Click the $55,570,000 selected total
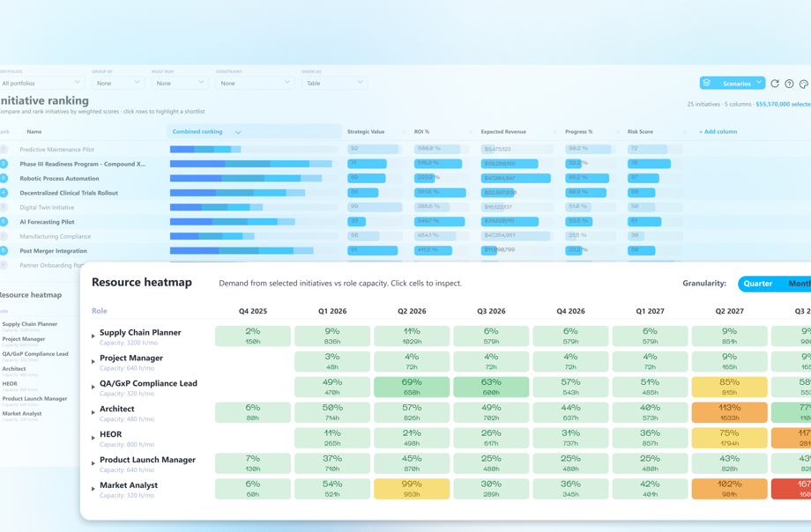The width and height of the screenshot is (811, 532). (x=783, y=104)
